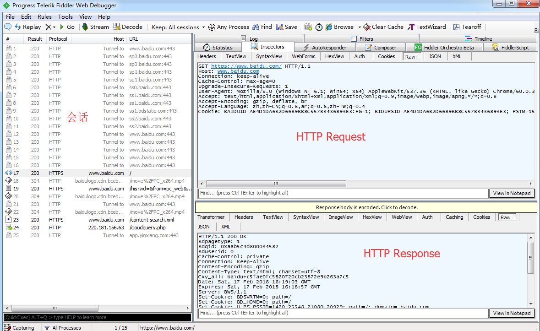The height and width of the screenshot is (331, 540).
Task: Select session 1 lock tunnel icon
Action: coord(9,49)
